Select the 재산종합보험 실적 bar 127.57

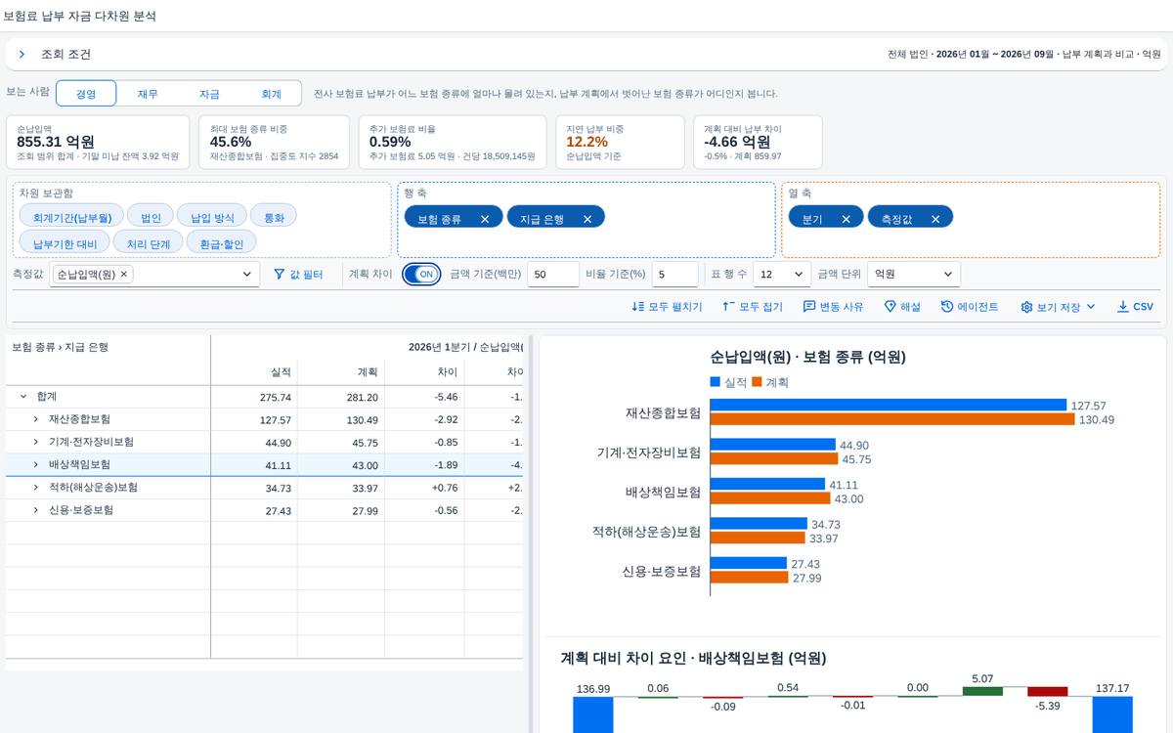[888, 405]
